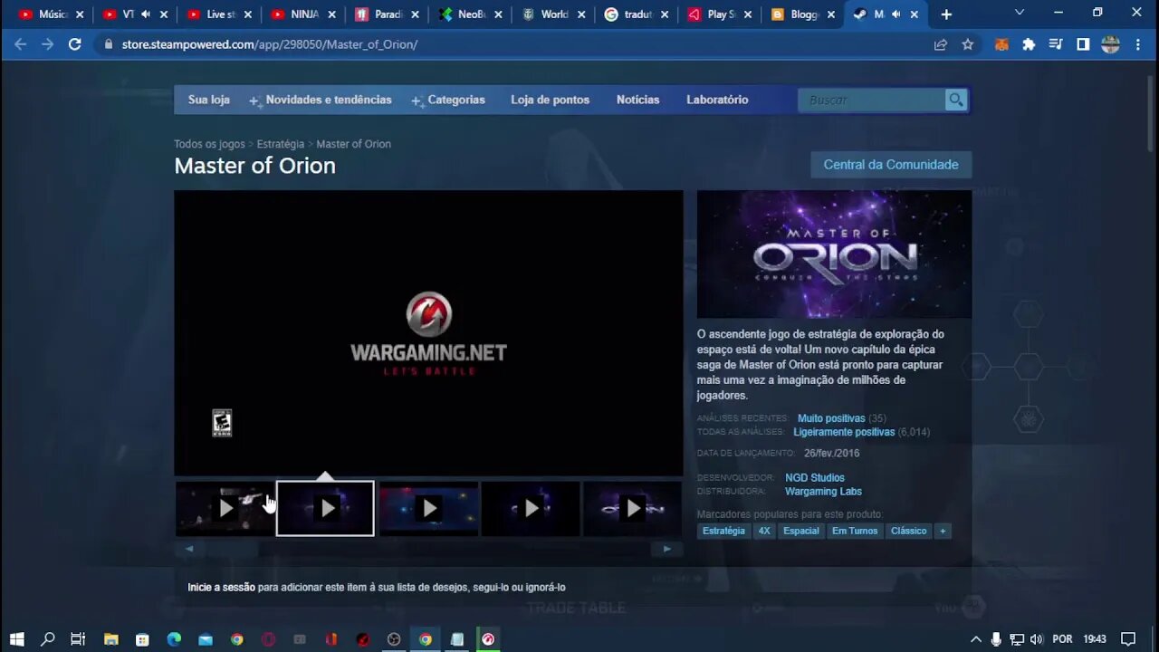The height and width of the screenshot is (652, 1159).
Task: Select the 4X tag
Action: click(764, 532)
